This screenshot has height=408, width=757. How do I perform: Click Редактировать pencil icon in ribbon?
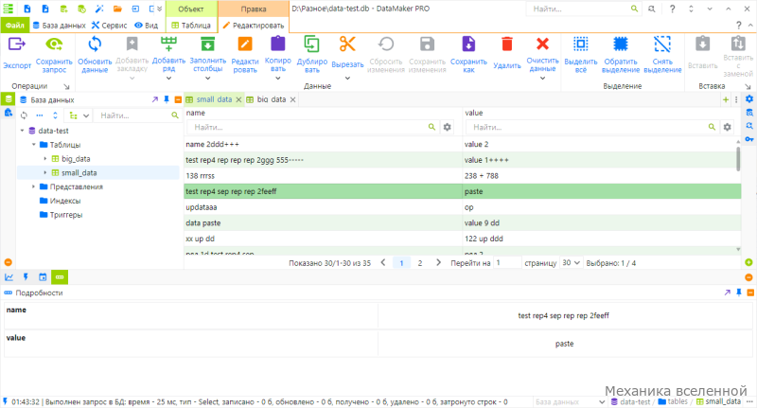(x=245, y=44)
